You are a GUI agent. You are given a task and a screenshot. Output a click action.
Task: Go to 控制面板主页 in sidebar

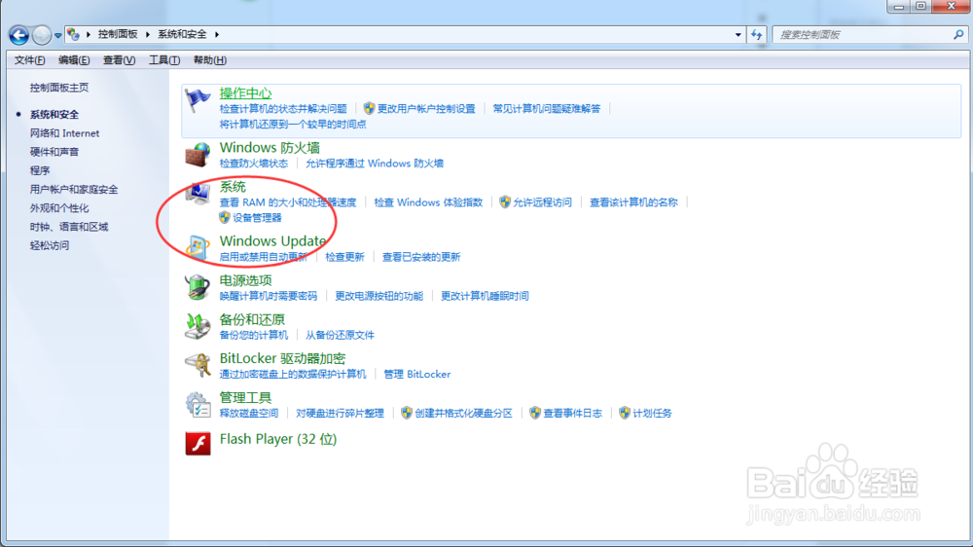[59, 88]
